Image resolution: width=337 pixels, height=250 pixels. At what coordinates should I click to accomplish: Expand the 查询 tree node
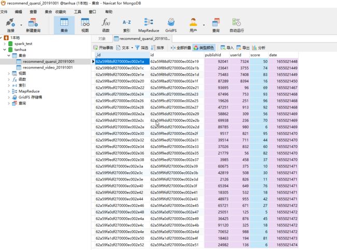[9, 103]
